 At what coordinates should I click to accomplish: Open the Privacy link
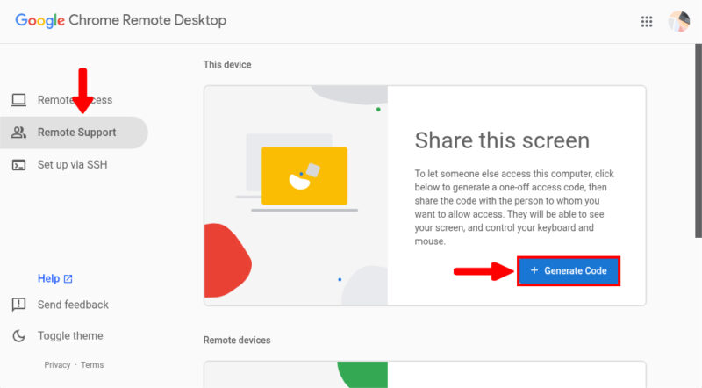(57, 364)
